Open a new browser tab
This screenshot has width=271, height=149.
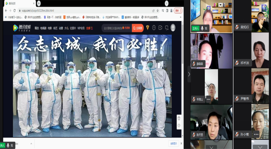39,3
